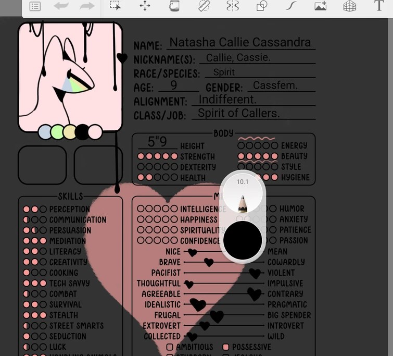The image size is (393, 356).
Task: Click the Brave–Cowardly heart slider
Action: [209, 262]
